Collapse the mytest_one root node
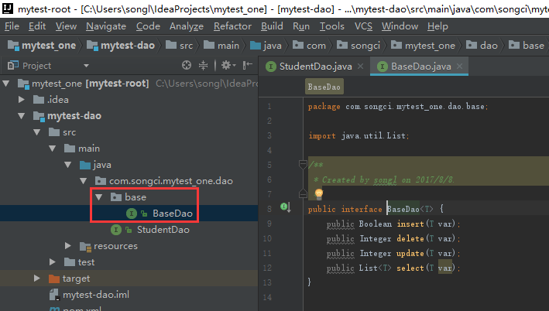 [6, 84]
